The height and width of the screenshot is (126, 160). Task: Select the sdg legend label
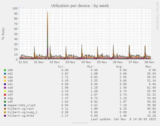coord(10,98)
